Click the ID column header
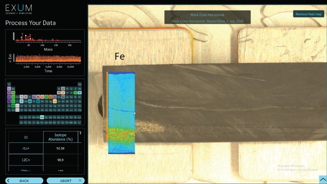This screenshot has width=327, height=184. coord(26,137)
